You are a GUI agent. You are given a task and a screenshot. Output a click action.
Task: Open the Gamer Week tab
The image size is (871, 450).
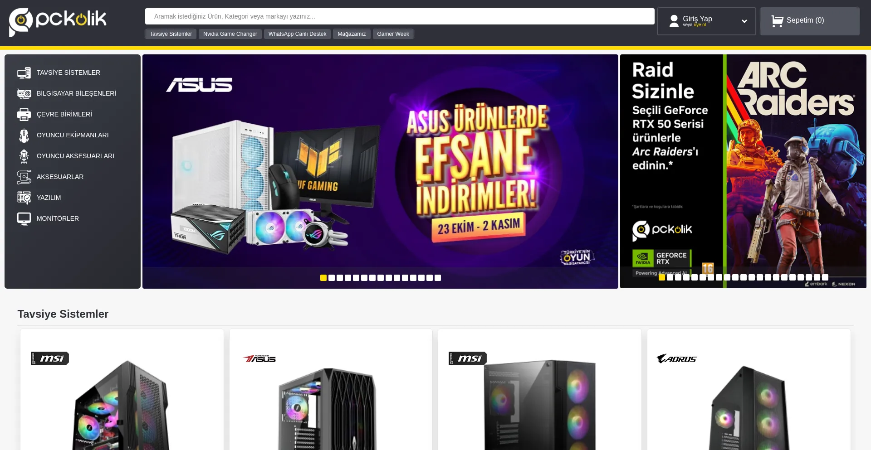click(x=393, y=34)
